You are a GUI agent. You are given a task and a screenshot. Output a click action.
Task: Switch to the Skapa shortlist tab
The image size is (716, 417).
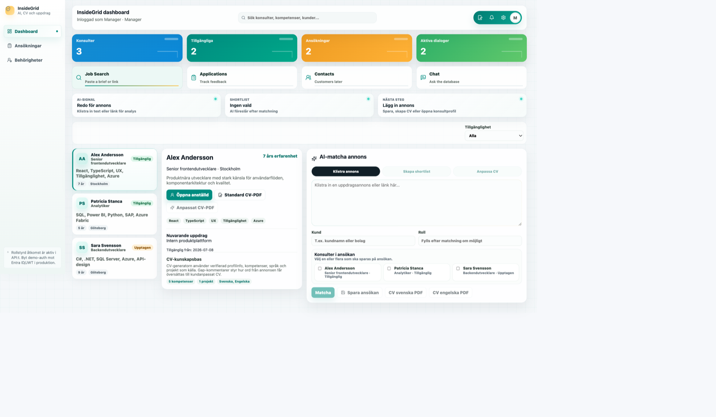pyautogui.click(x=416, y=172)
